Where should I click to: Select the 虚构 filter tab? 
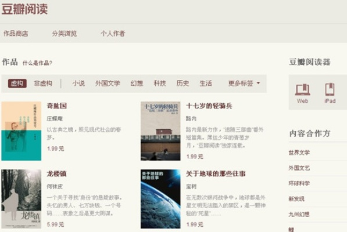tap(17, 84)
